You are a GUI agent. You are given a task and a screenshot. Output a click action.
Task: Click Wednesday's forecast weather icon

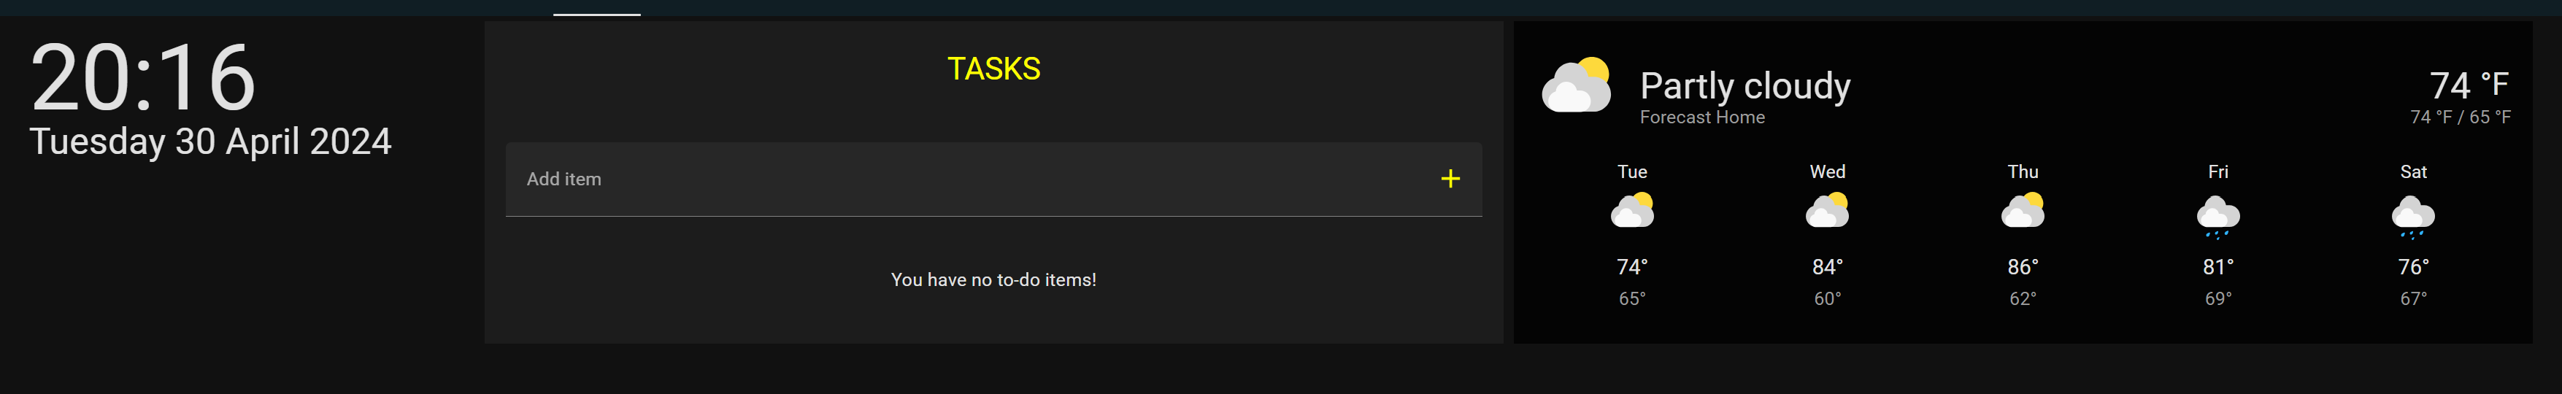coord(1827,212)
